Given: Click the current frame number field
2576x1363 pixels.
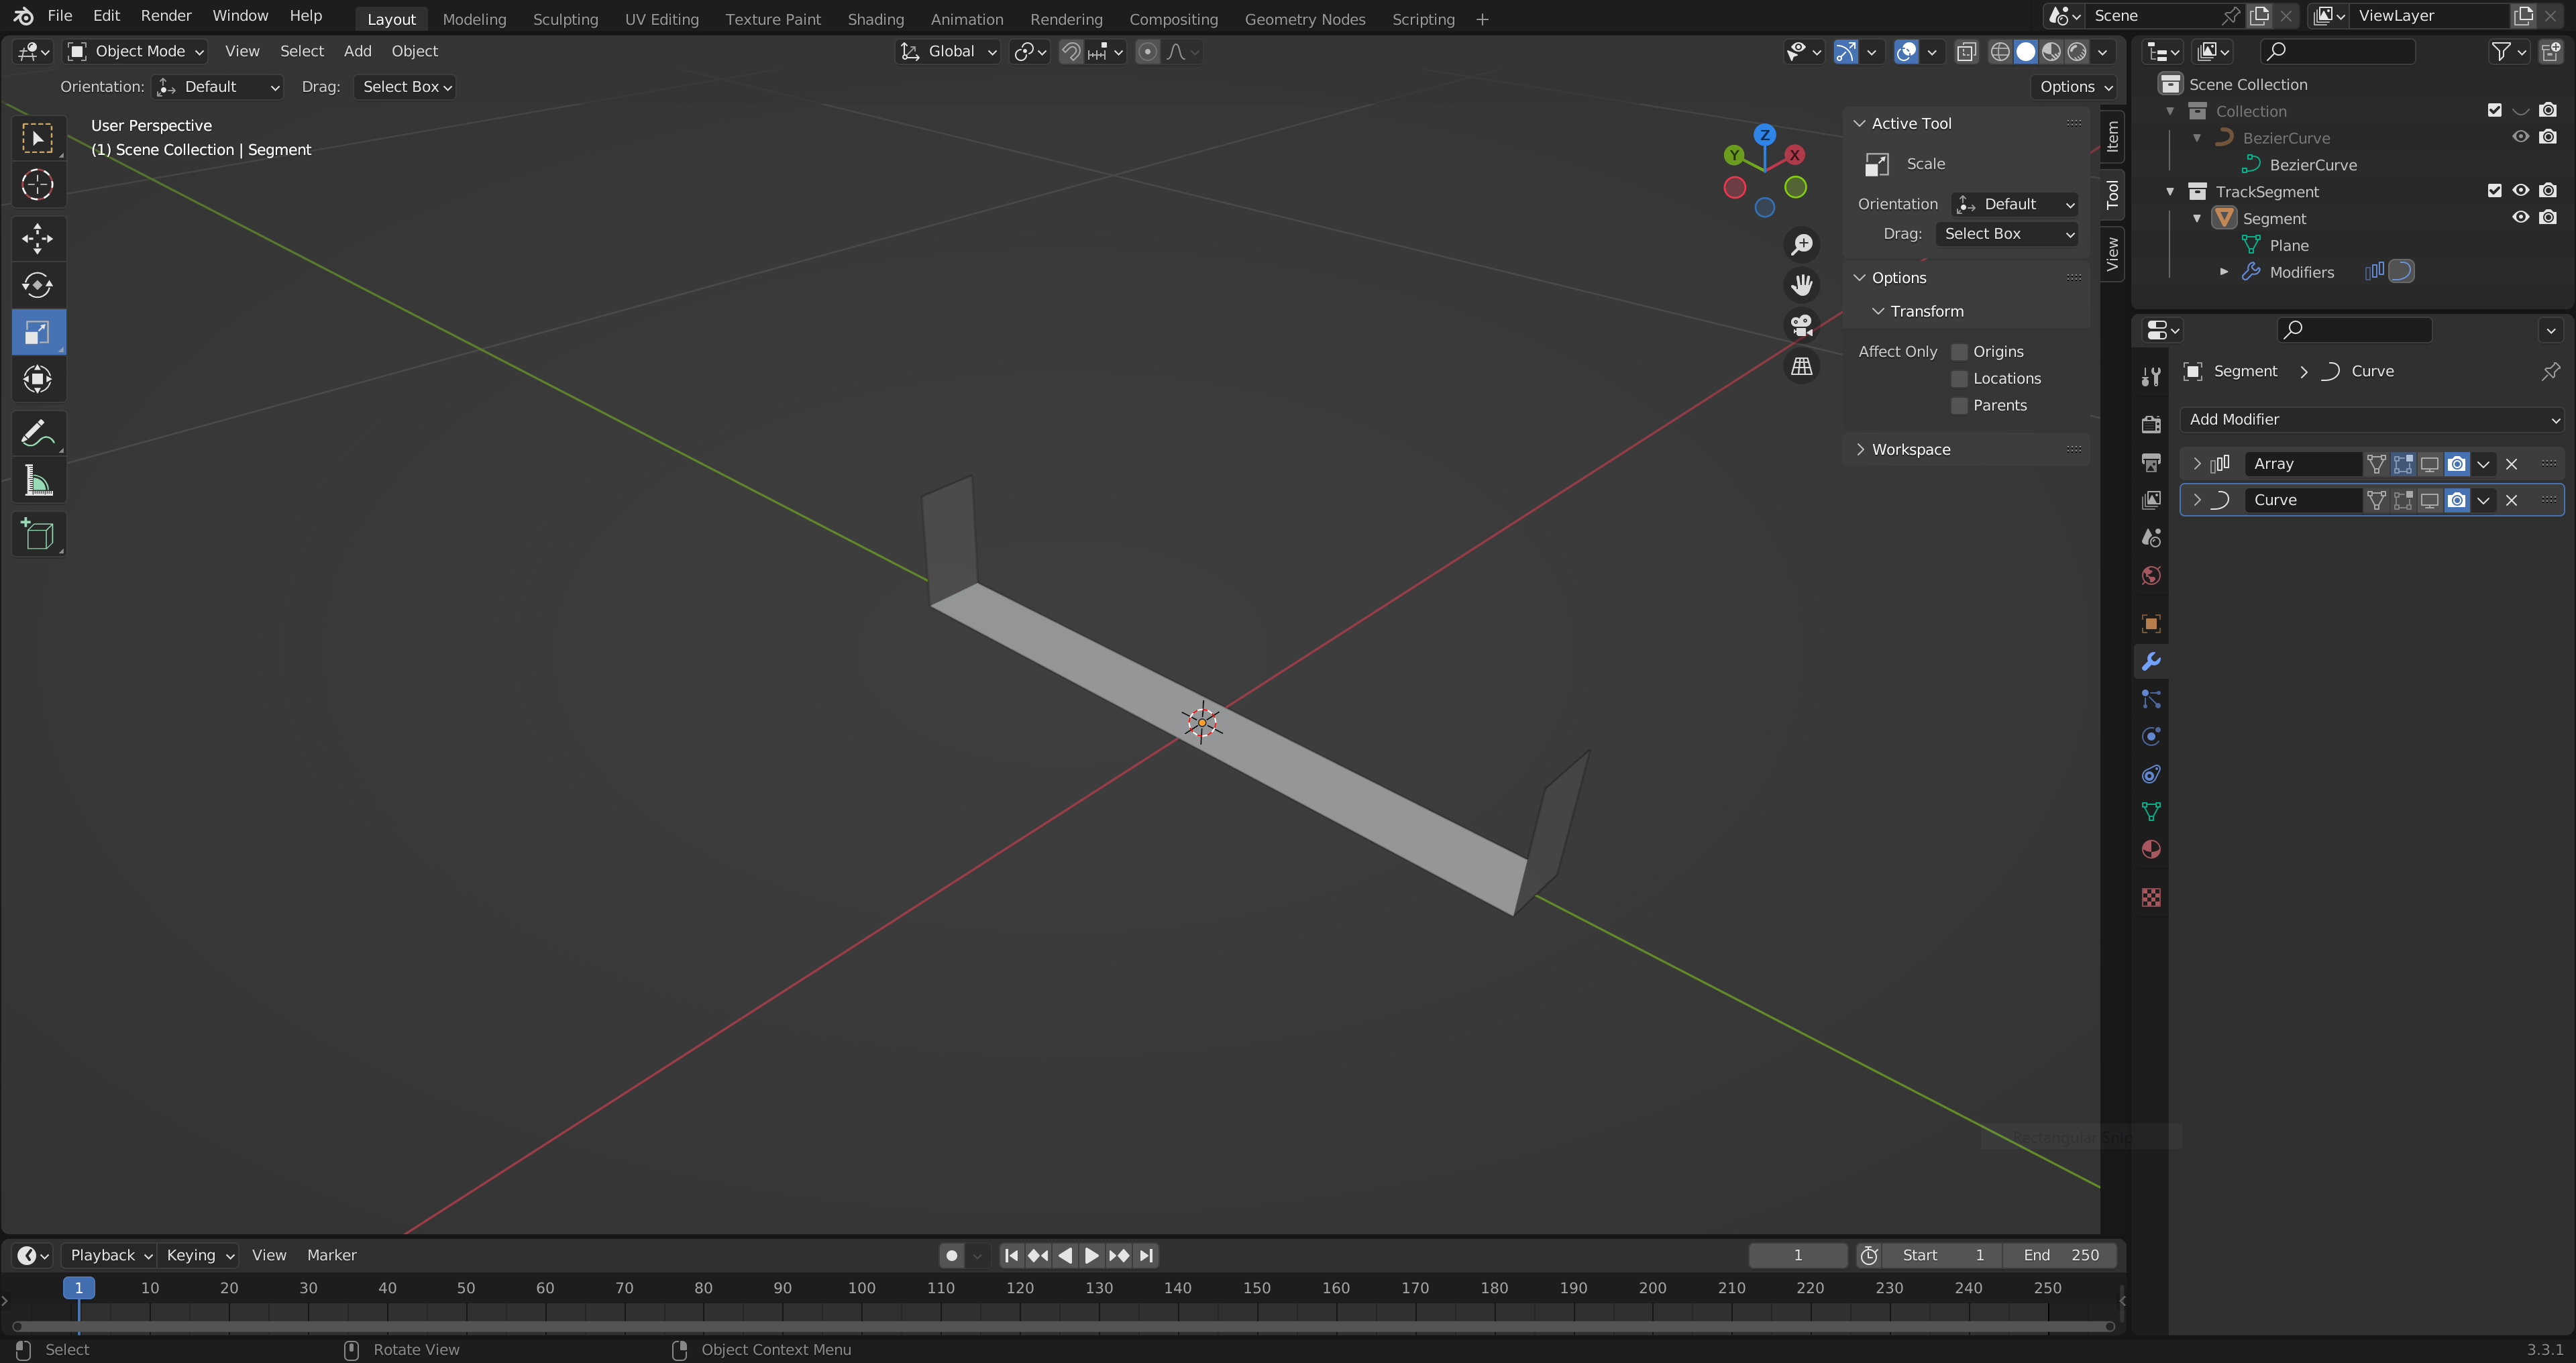Looking at the screenshot, I should point(1797,1255).
